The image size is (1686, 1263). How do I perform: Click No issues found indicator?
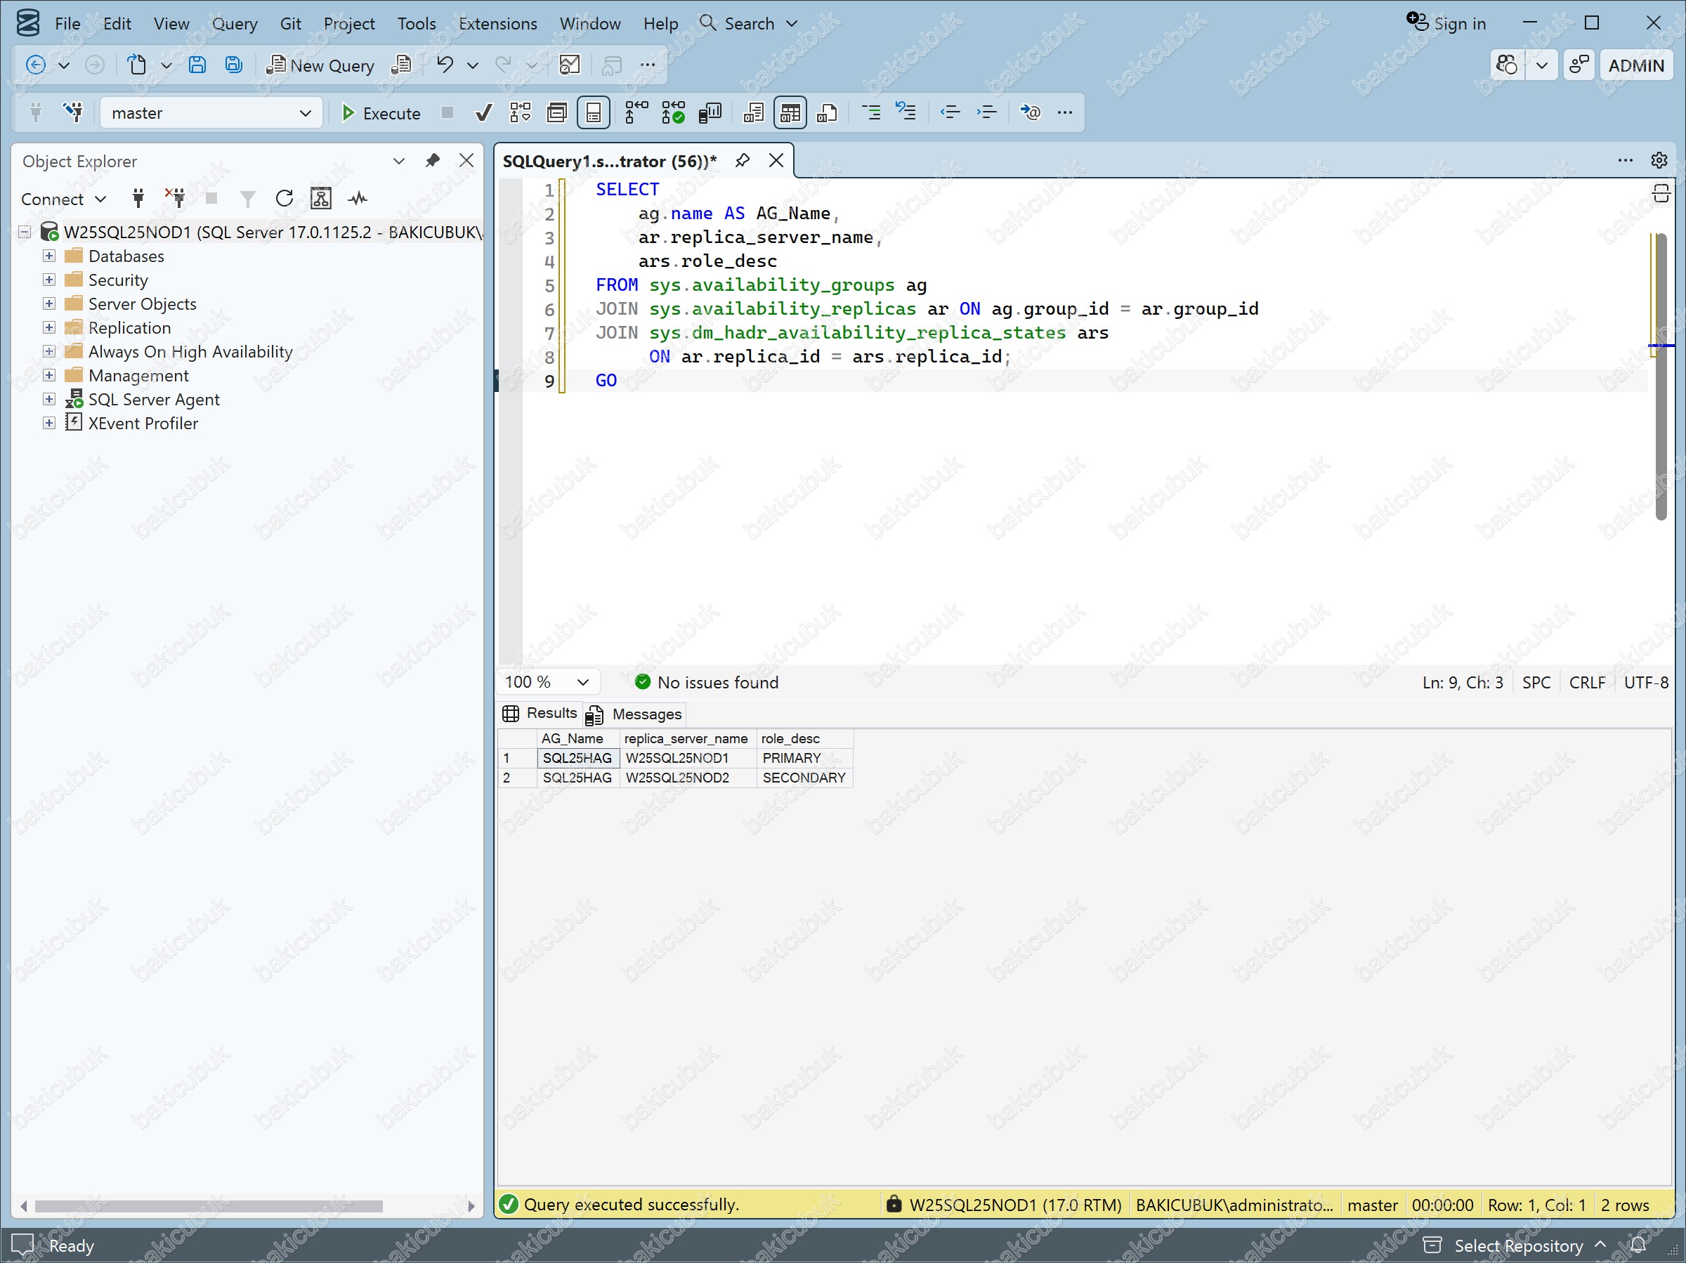pyautogui.click(x=707, y=682)
